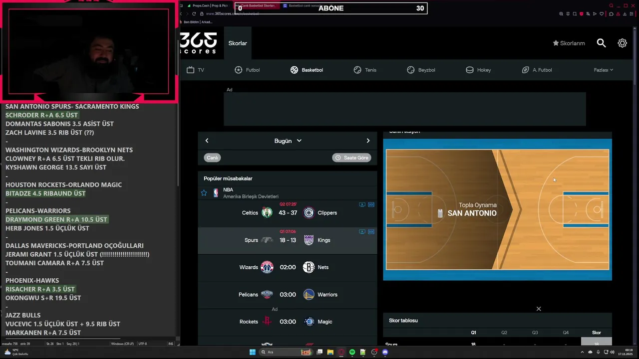Image resolution: width=639 pixels, height=359 pixels.
Task: Open court tracker icon for Spurs-Kings
Action: (x=371, y=232)
